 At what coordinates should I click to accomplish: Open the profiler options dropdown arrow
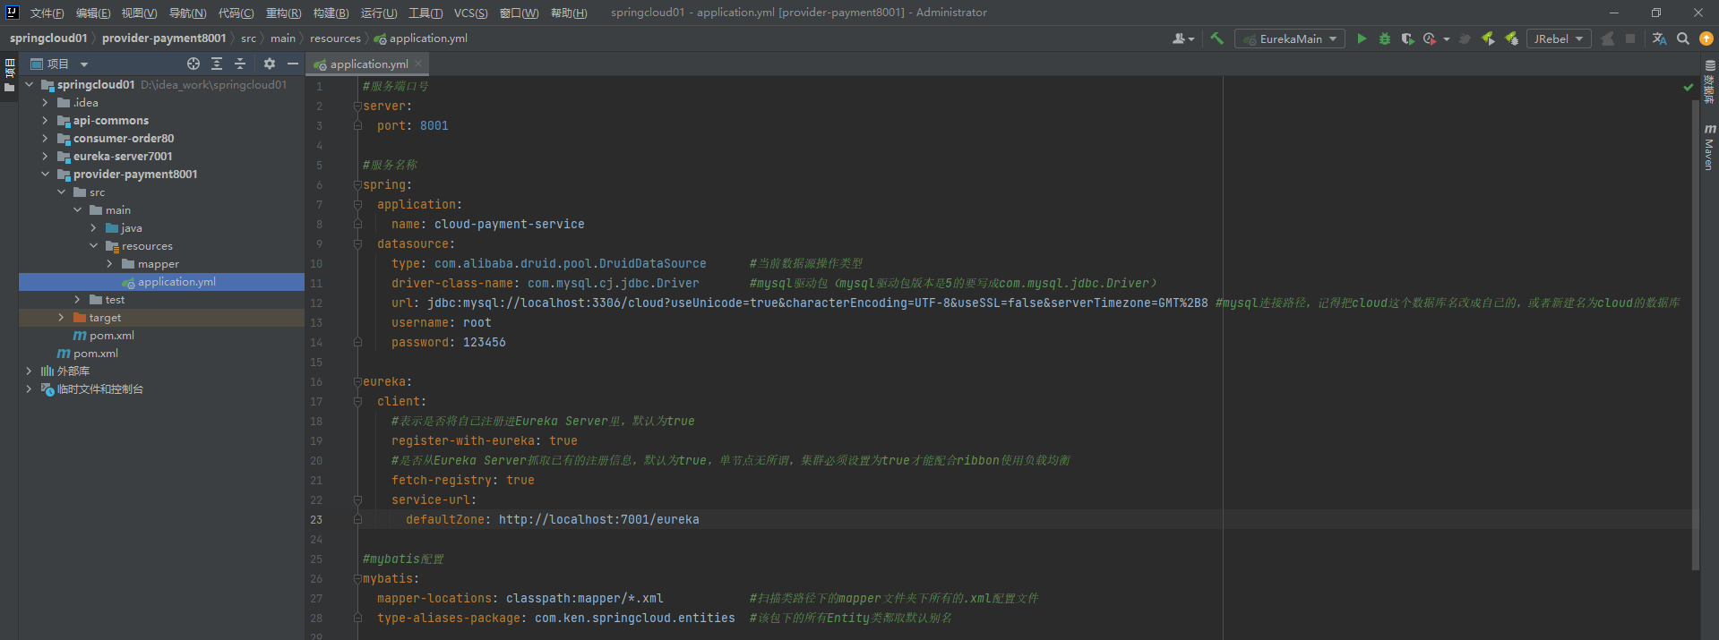(1446, 39)
